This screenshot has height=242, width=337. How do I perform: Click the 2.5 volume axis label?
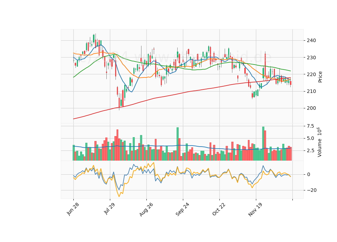[x=310, y=150]
